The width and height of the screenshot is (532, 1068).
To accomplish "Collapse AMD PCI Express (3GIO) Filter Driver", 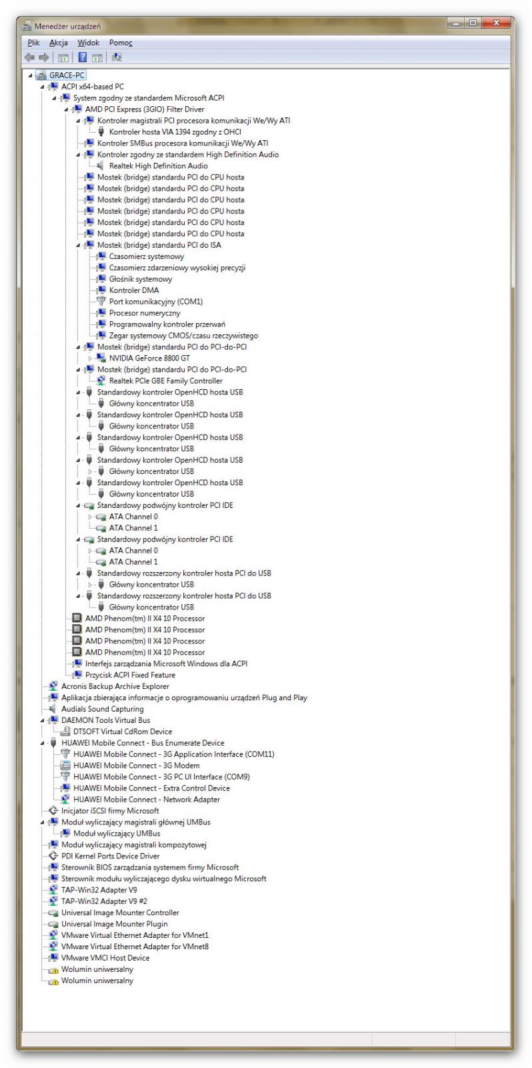I will point(67,109).
